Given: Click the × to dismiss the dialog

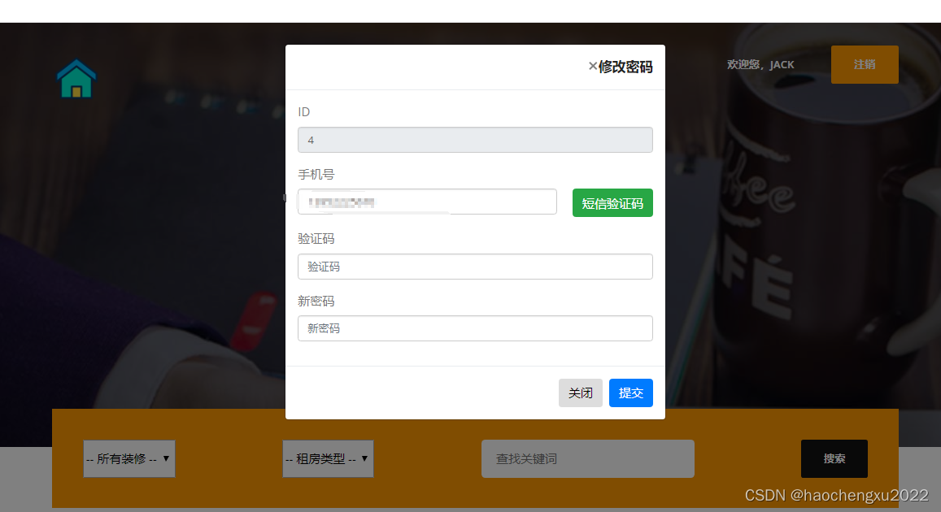Looking at the screenshot, I should pyautogui.click(x=592, y=67).
